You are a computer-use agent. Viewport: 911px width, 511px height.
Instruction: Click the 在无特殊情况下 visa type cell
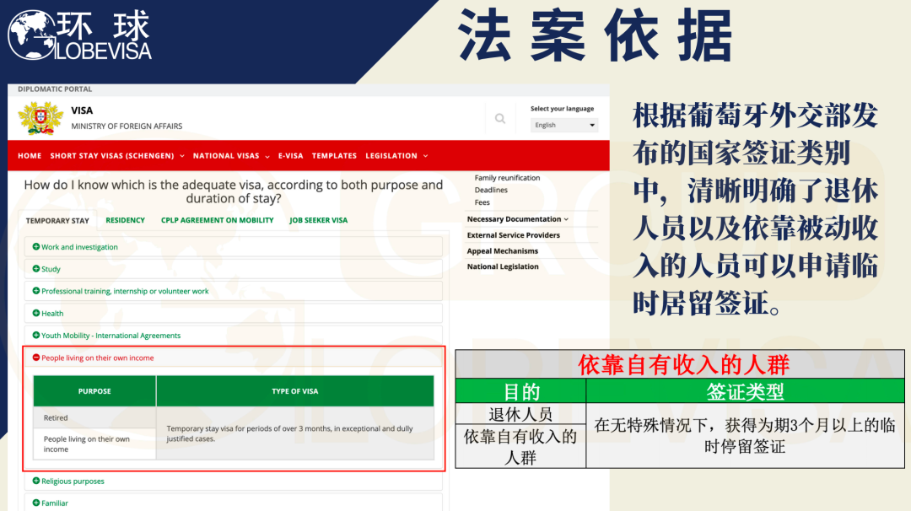point(745,436)
